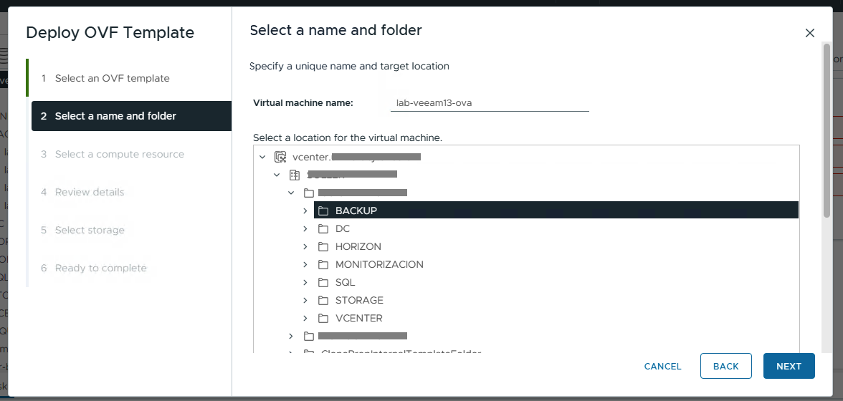Select the vcenter root node label
This screenshot has width=843, height=401.
(x=356, y=158)
